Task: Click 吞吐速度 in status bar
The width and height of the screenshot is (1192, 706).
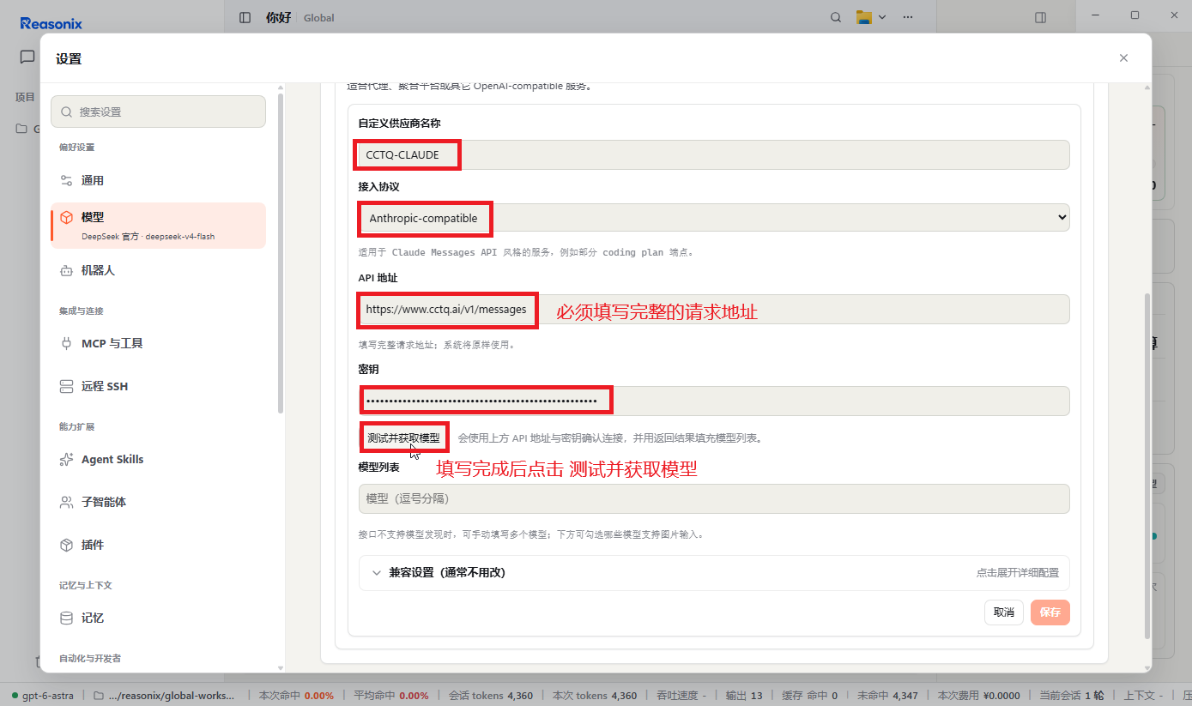Action: [681, 696]
